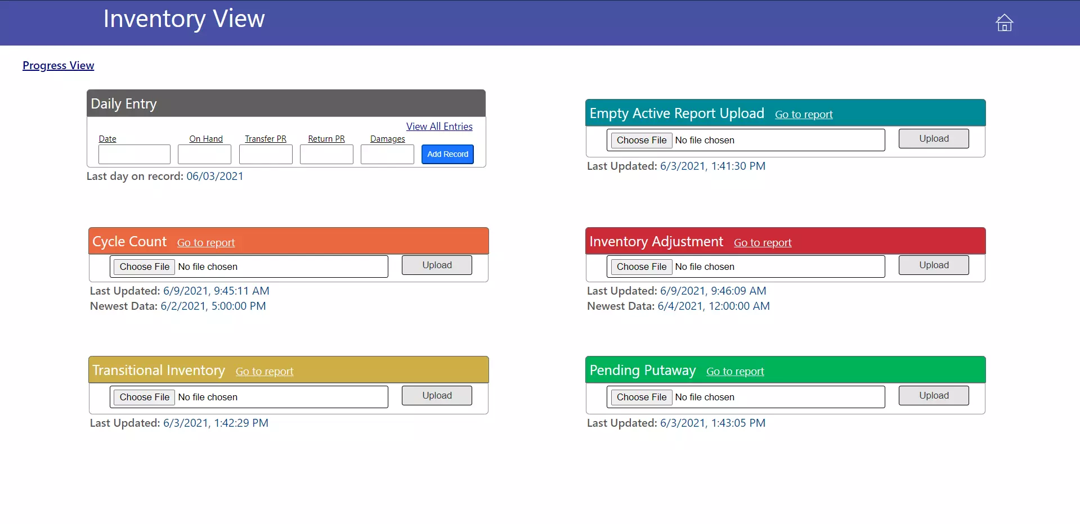Viewport: 1080px width, 524px height.
Task: Upload the Empty Active Report file
Action: coord(933,139)
